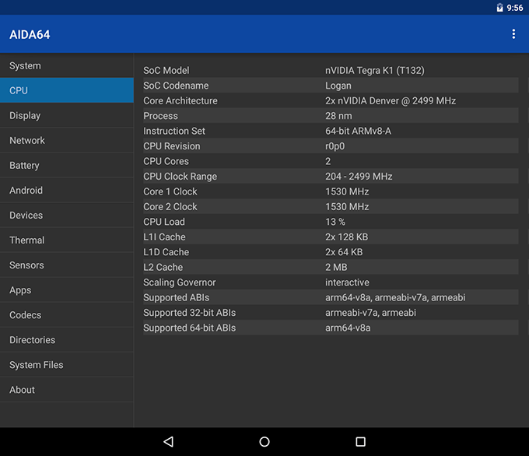Click the 2 MB cache value
The image size is (529, 456).
(336, 268)
